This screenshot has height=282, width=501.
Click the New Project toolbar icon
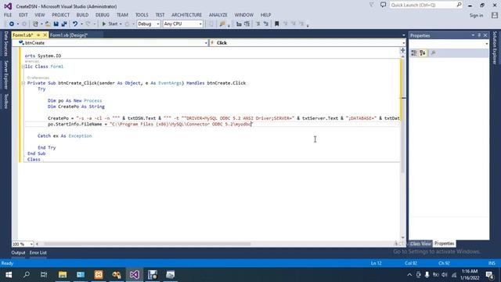(35, 24)
